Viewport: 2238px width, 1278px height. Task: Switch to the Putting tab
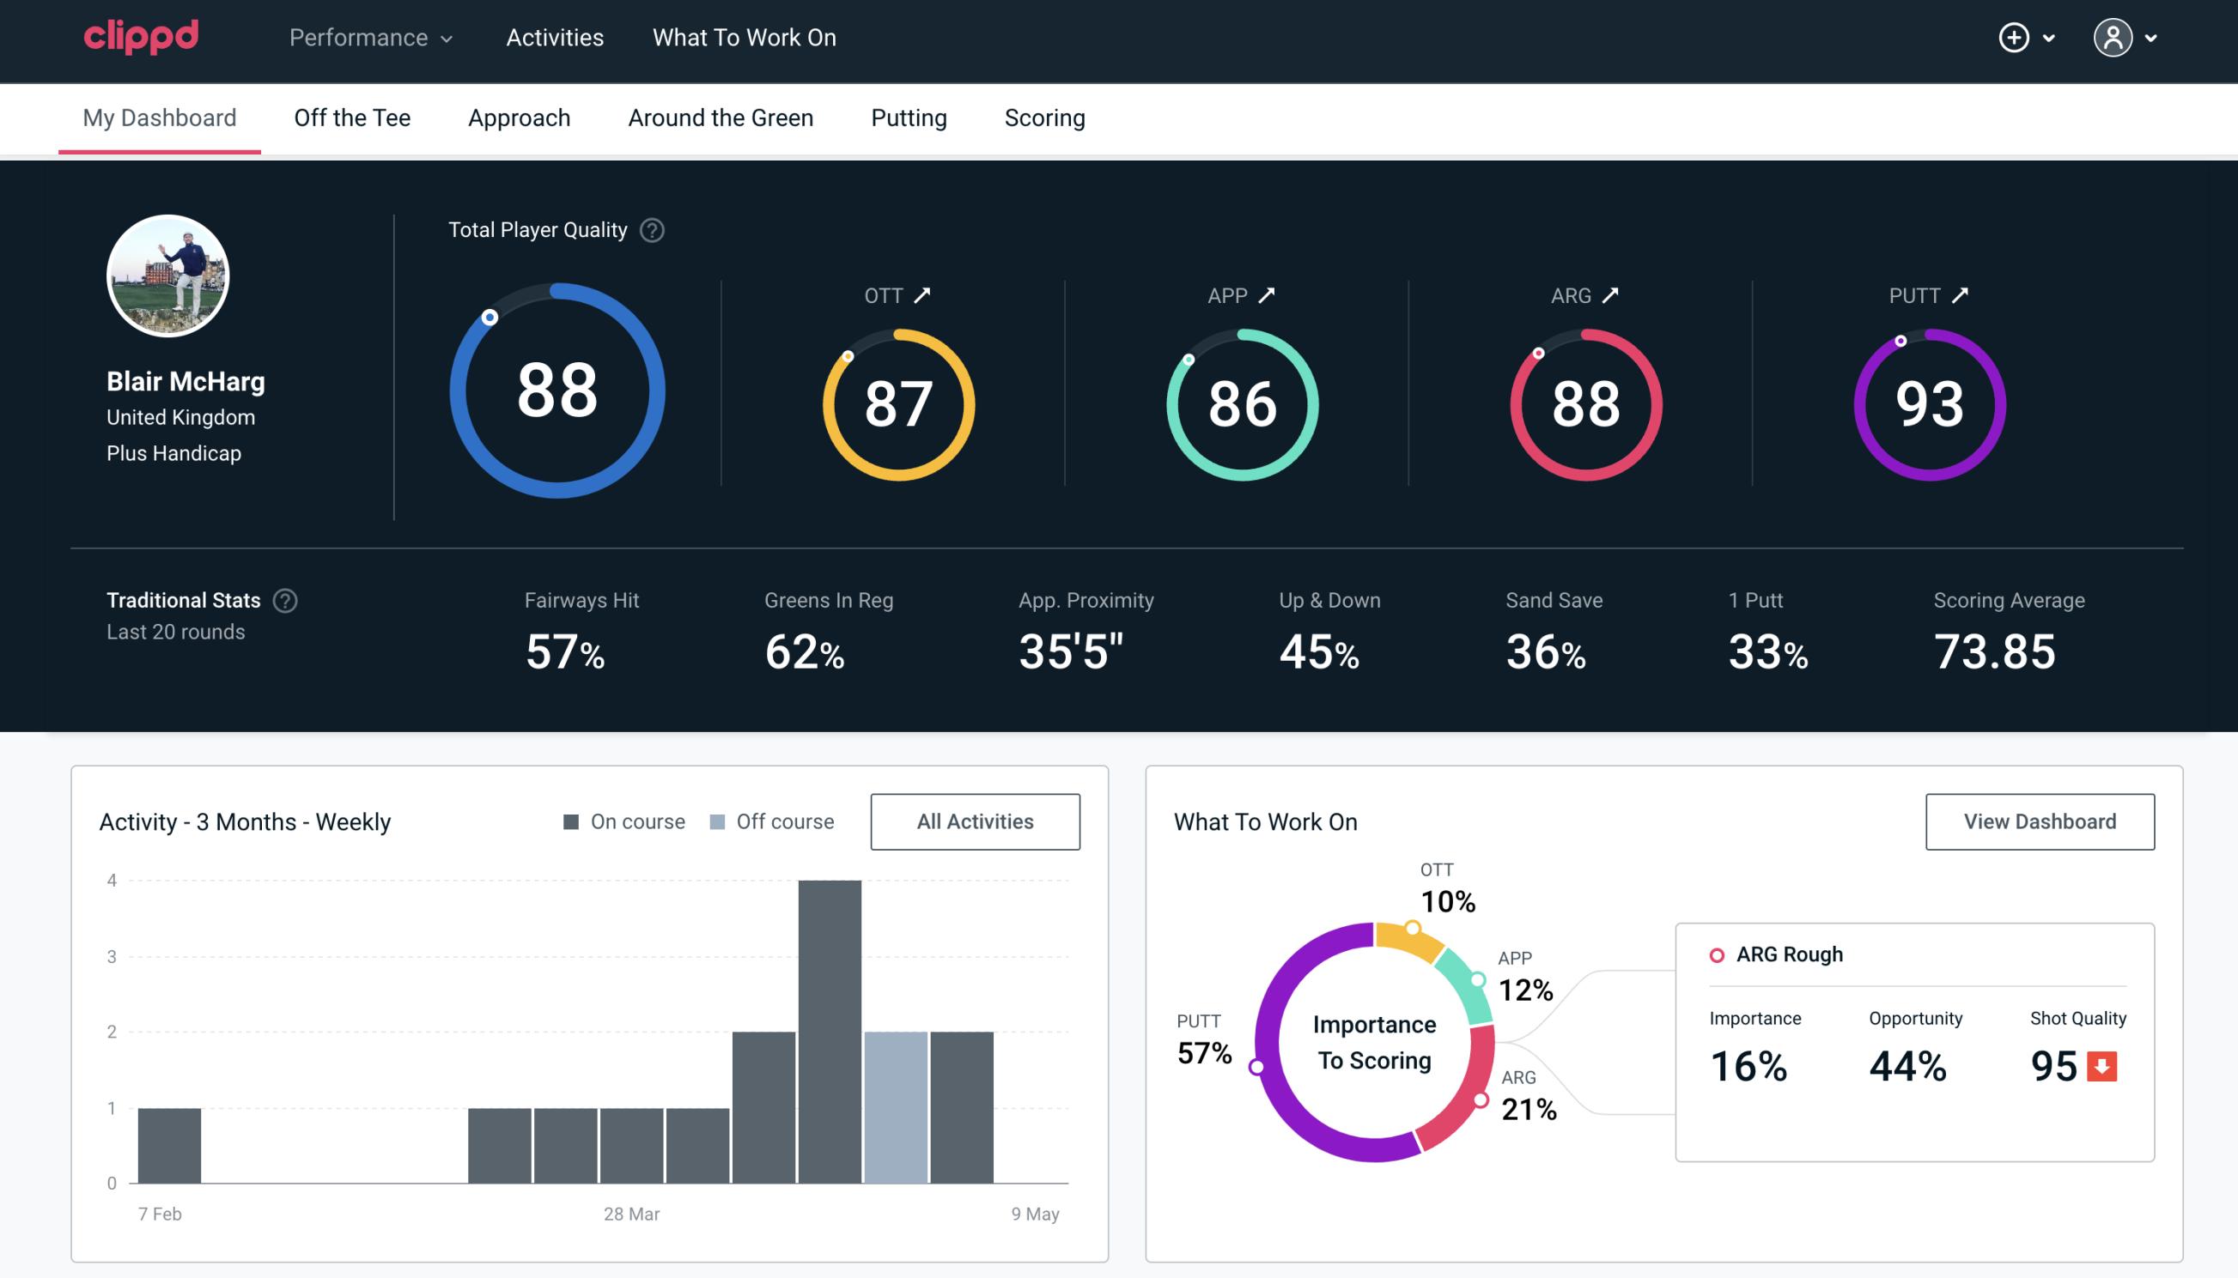point(909,117)
